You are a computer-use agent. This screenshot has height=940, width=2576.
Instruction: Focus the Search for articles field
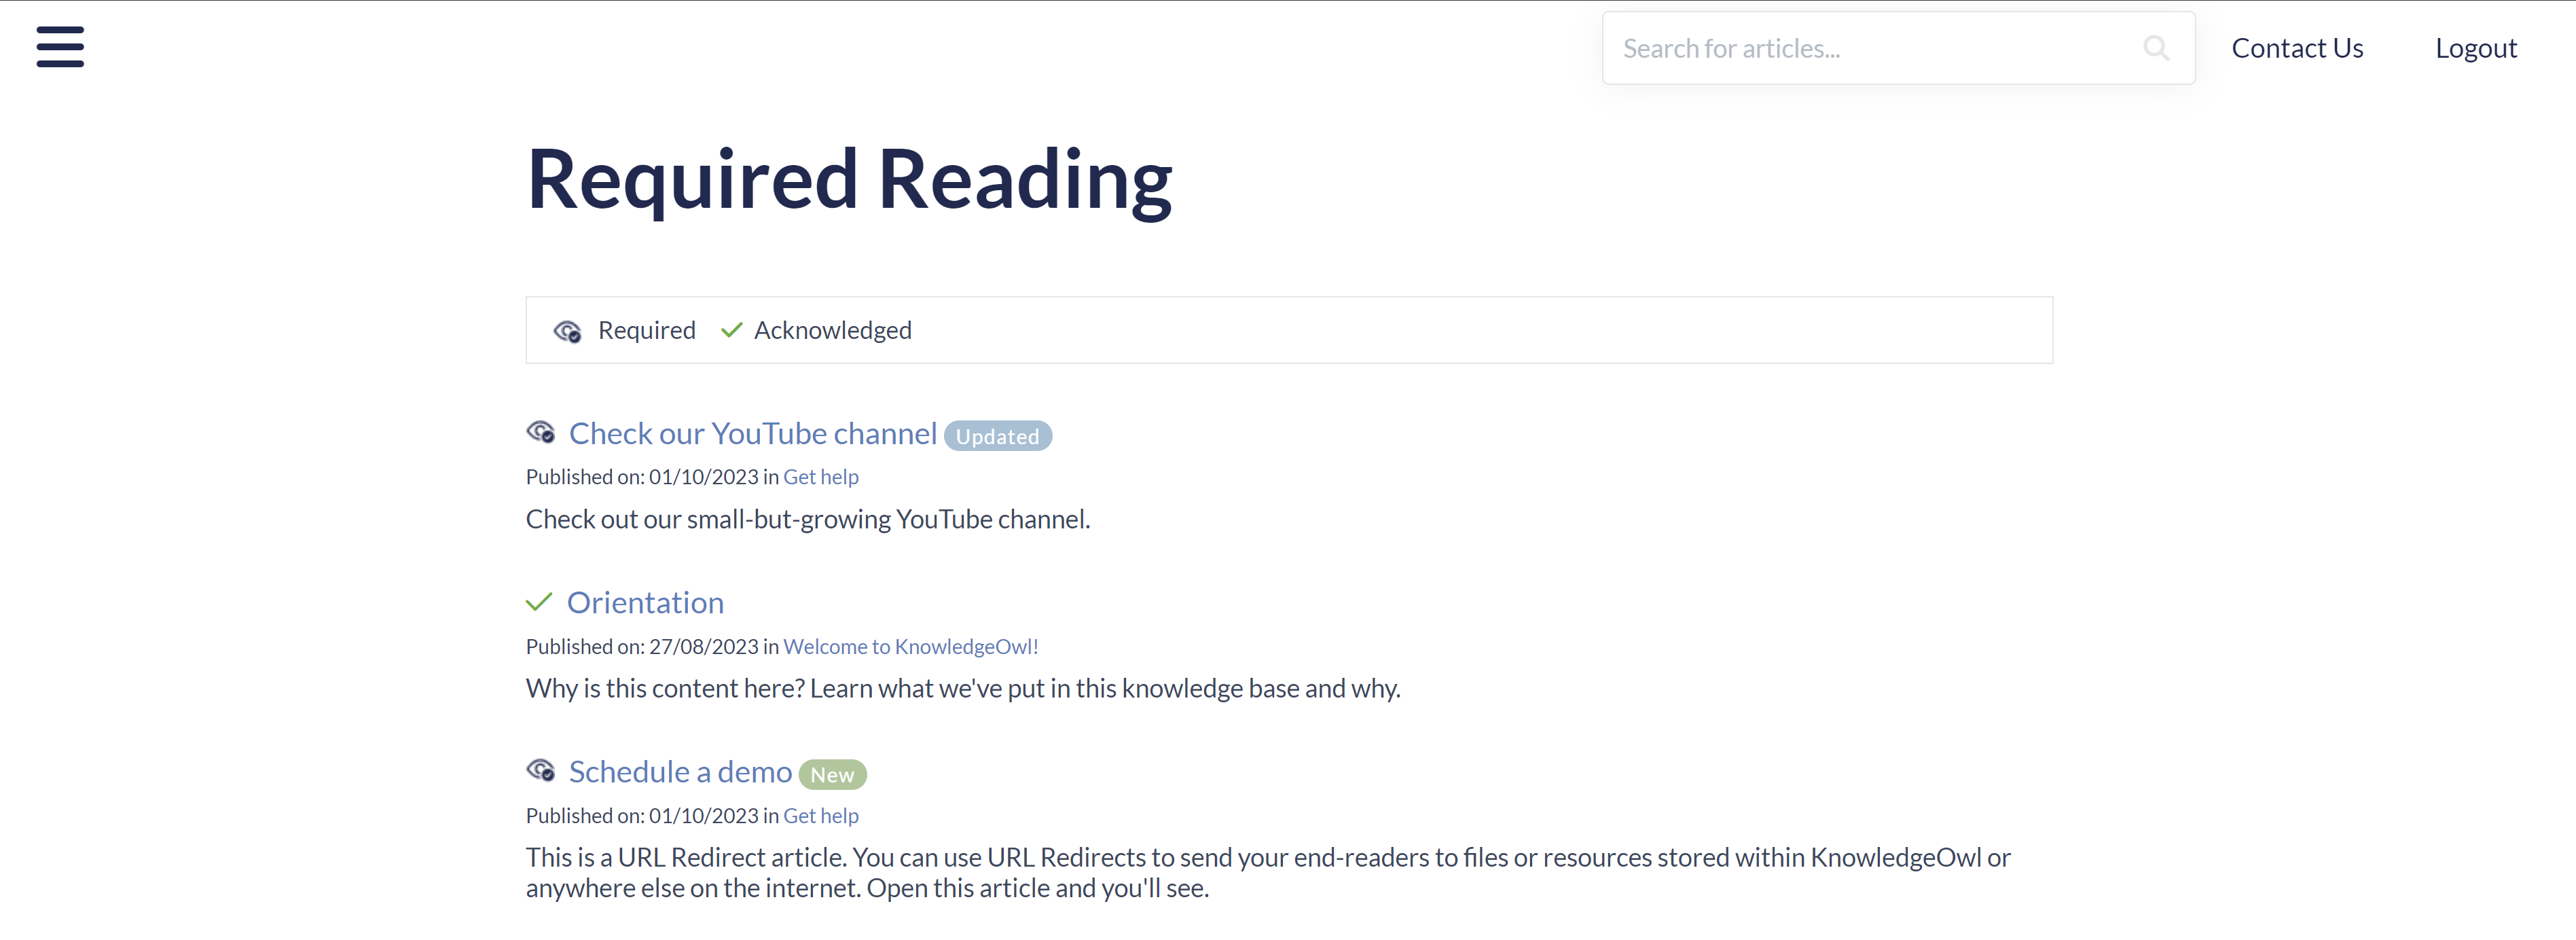[x=1870, y=48]
